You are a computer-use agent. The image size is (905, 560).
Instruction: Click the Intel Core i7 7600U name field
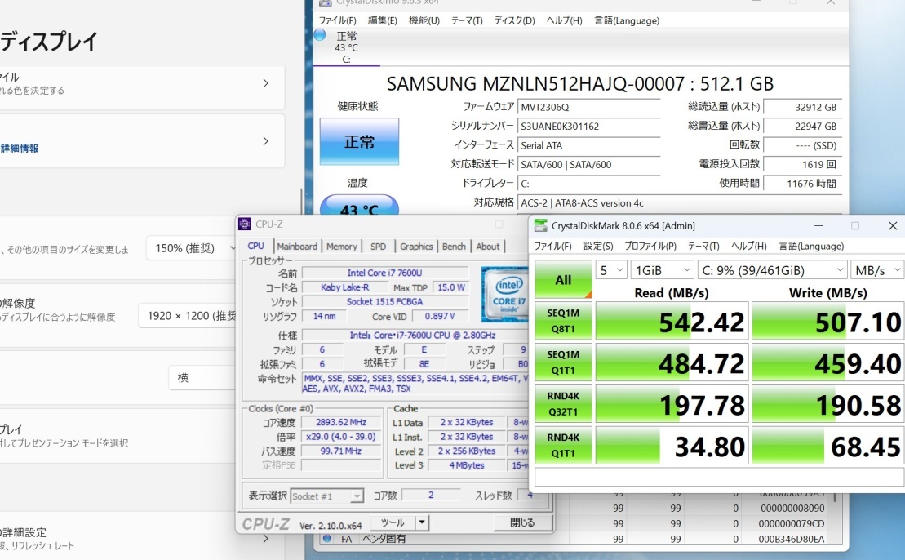click(384, 273)
